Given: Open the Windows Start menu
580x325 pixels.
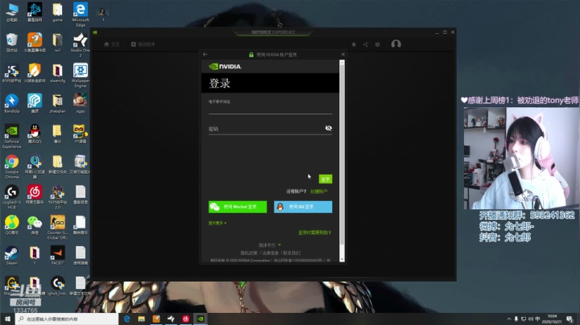Looking at the screenshot, I should click(x=7, y=319).
